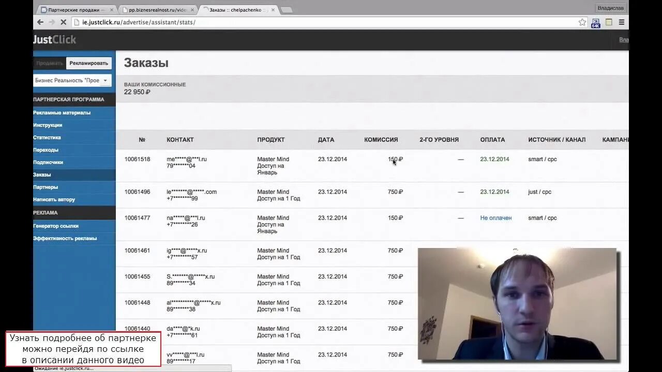Image resolution: width=662 pixels, height=372 pixels.
Task: Click the "Владислав" profile button in Chrome
Action: pos(611,8)
